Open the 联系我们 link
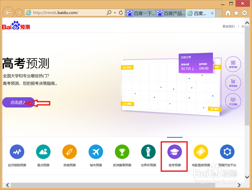 pos(229,26)
